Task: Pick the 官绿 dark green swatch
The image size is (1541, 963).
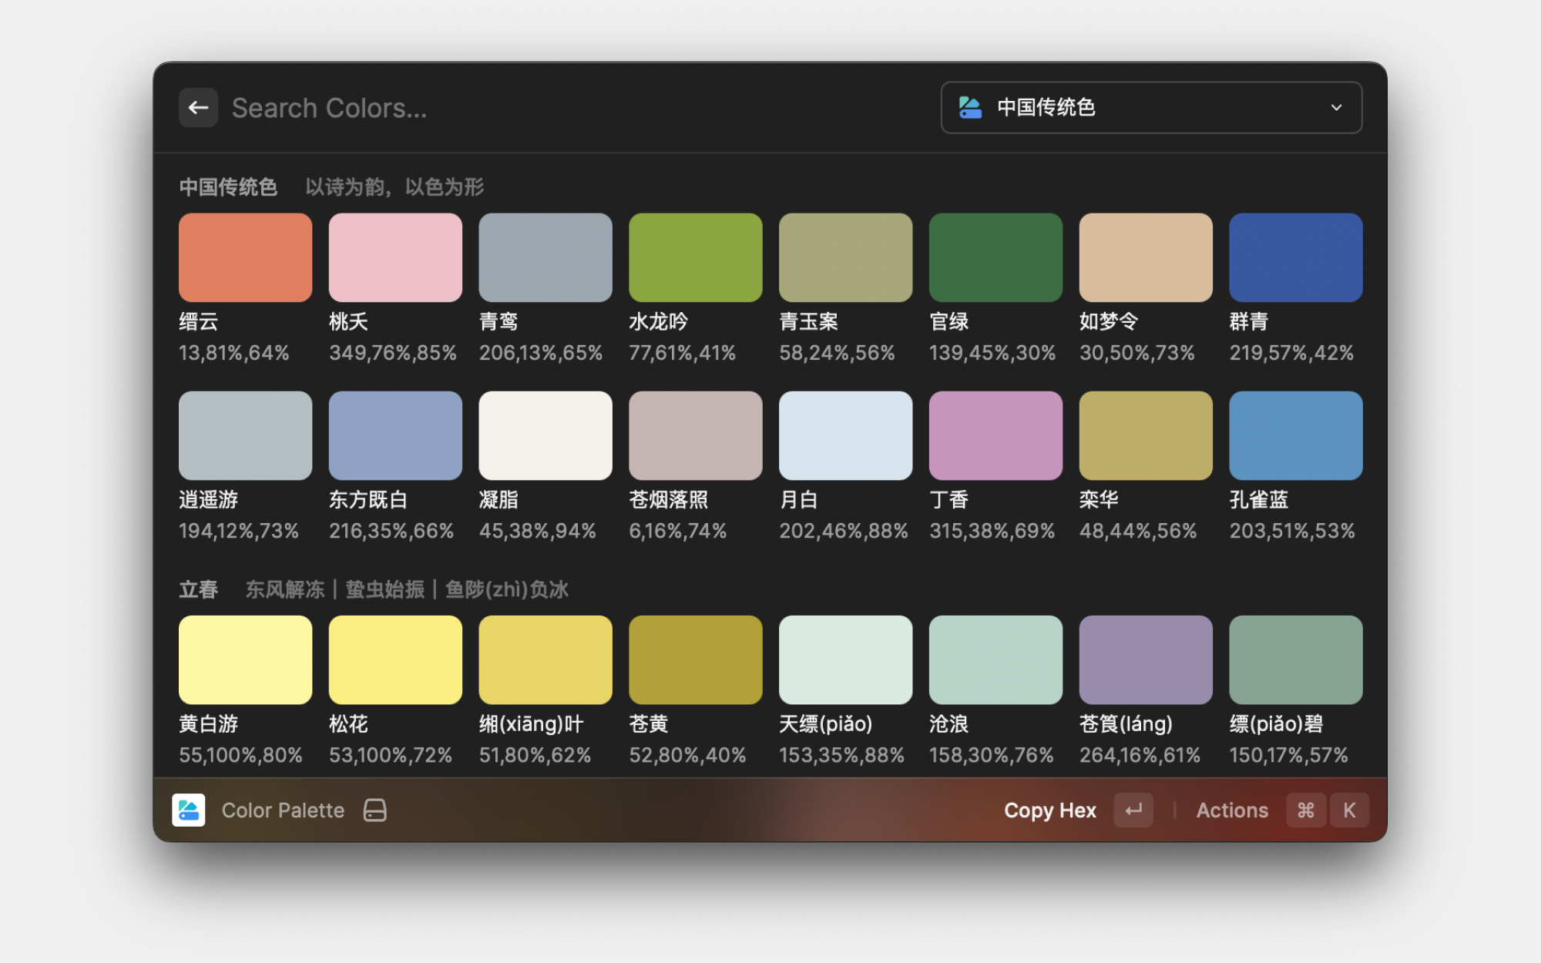Action: click(995, 257)
